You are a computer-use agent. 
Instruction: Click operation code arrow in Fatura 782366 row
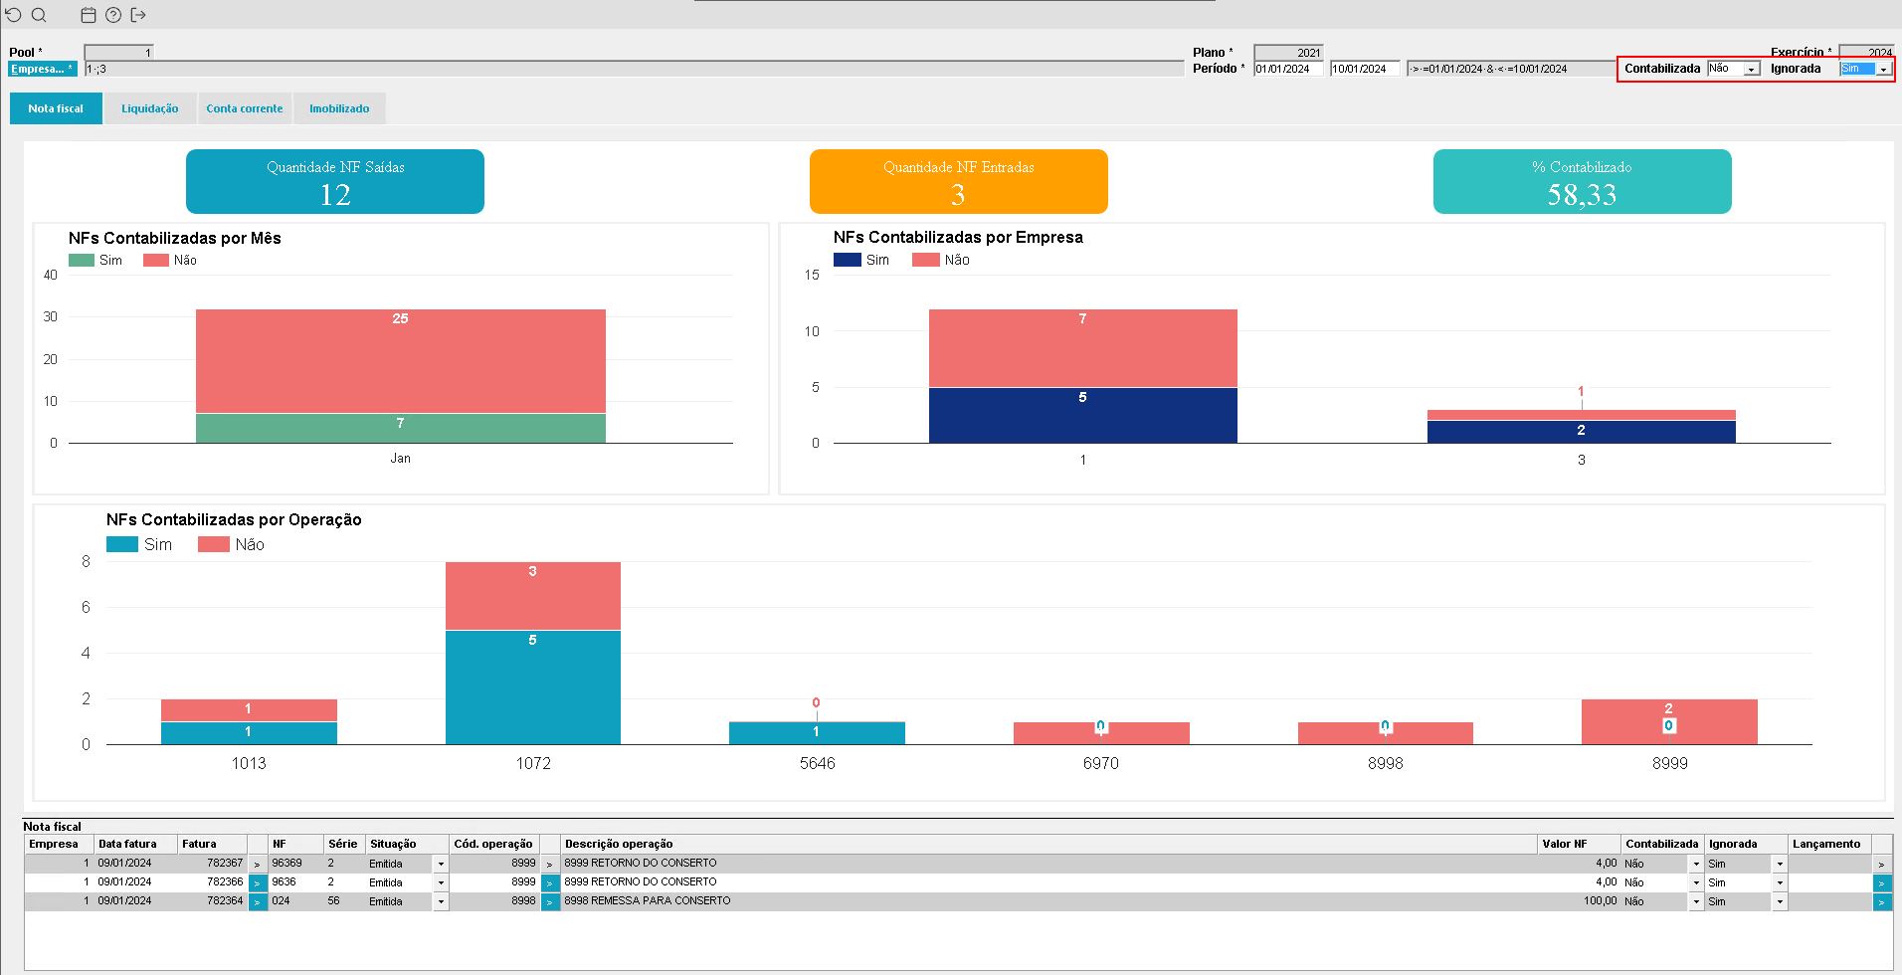click(550, 882)
